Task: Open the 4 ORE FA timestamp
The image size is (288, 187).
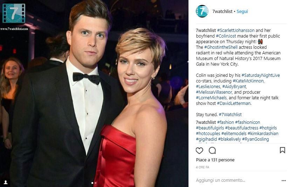Action: point(203,167)
